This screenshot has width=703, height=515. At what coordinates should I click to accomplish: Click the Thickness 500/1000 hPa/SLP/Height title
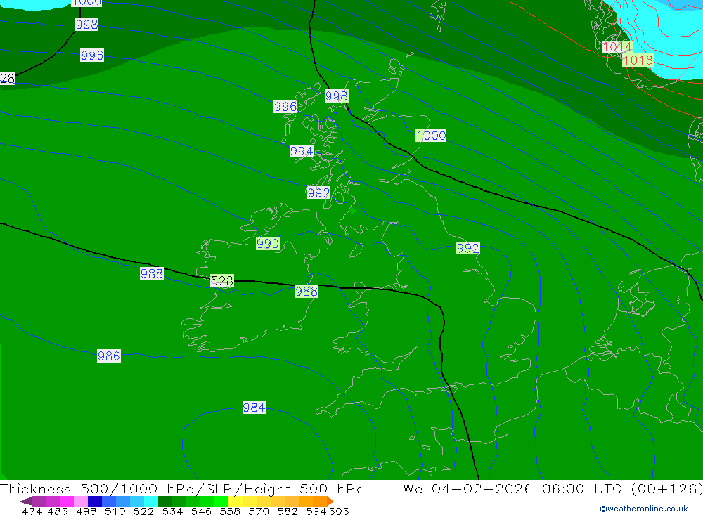(182, 488)
